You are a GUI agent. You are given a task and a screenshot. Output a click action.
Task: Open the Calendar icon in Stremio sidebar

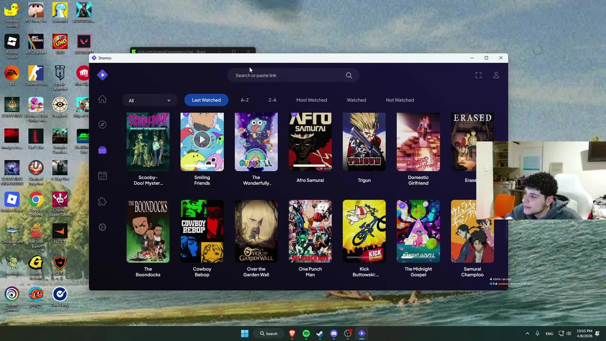coord(102,176)
